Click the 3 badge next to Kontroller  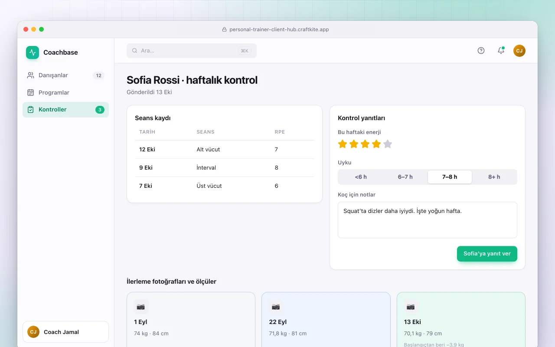[x=100, y=110]
